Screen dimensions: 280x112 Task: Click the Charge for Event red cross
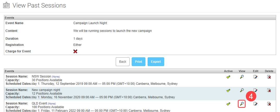pyautogui.click(x=76, y=52)
